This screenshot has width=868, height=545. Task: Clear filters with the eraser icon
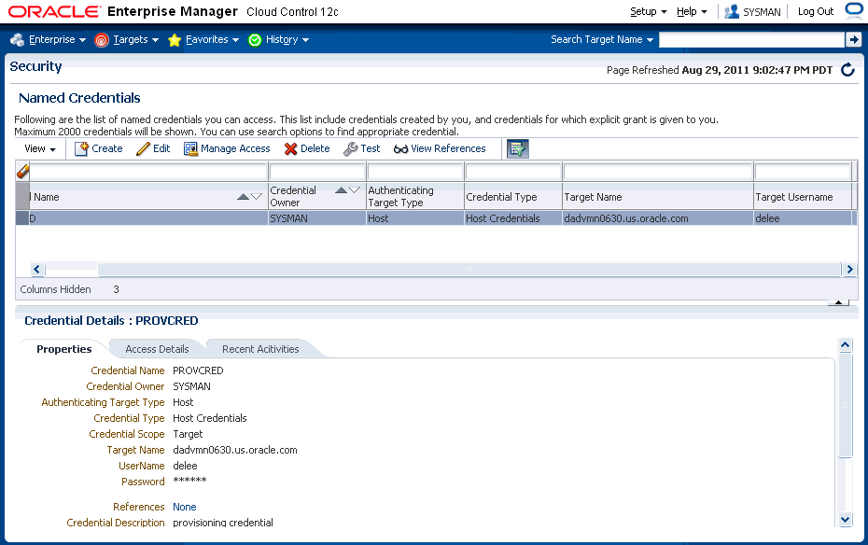tap(22, 172)
